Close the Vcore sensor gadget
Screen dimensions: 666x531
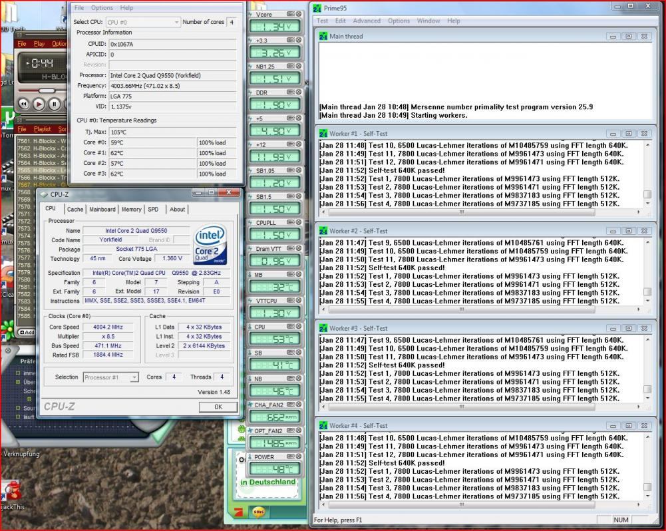pyautogui.click(x=299, y=14)
